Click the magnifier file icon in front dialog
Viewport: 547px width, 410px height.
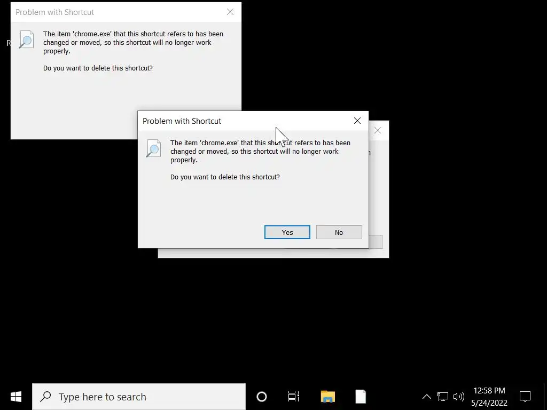click(153, 148)
